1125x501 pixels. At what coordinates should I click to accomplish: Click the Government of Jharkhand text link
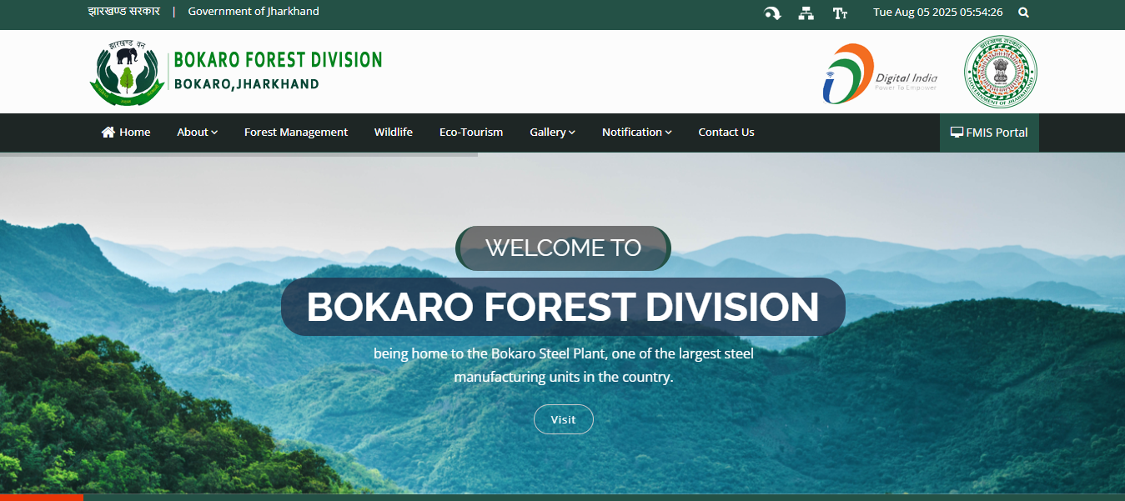(254, 12)
